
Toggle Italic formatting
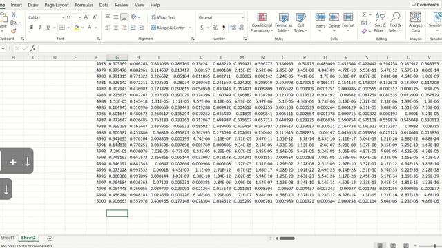click(x=40, y=28)
